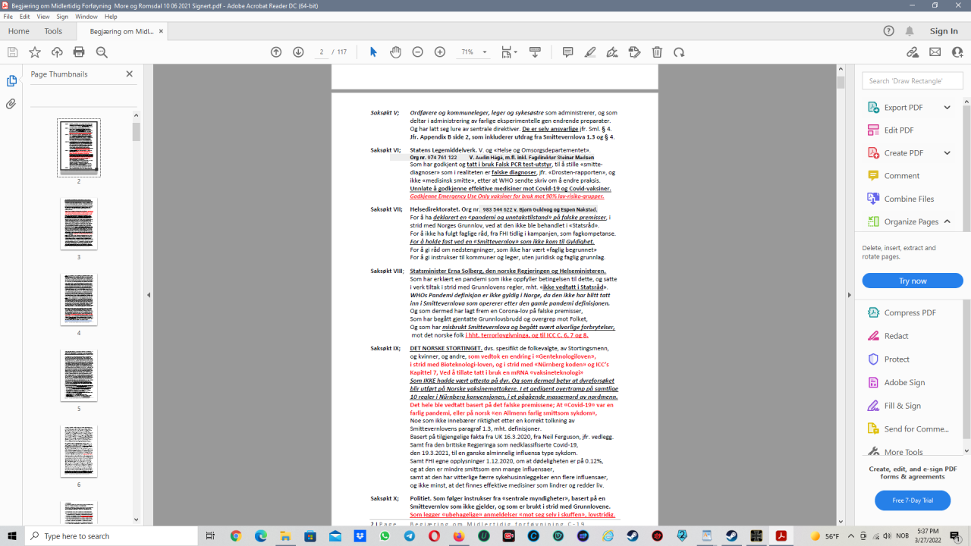The width and height of the screenshot is (971, 546).
Task: Open the Help question mark menu
Action: (x=889, y=31)
